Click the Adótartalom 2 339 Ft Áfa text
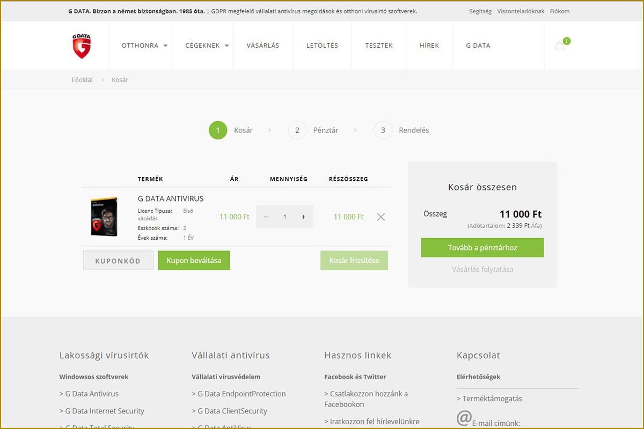 point(504,226)
